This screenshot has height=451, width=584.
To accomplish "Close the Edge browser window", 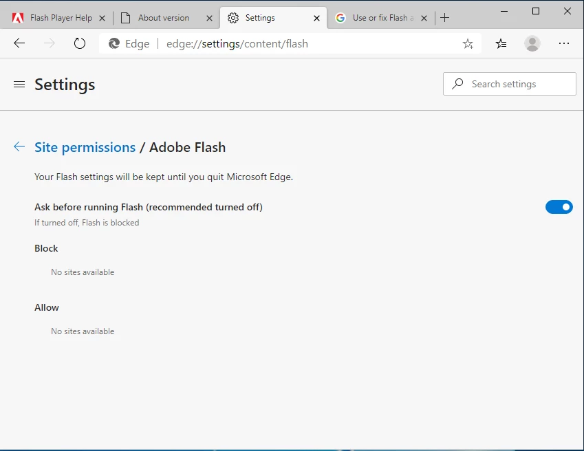I will (567, 11).
